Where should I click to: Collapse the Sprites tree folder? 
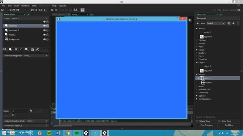click(197, 28)
